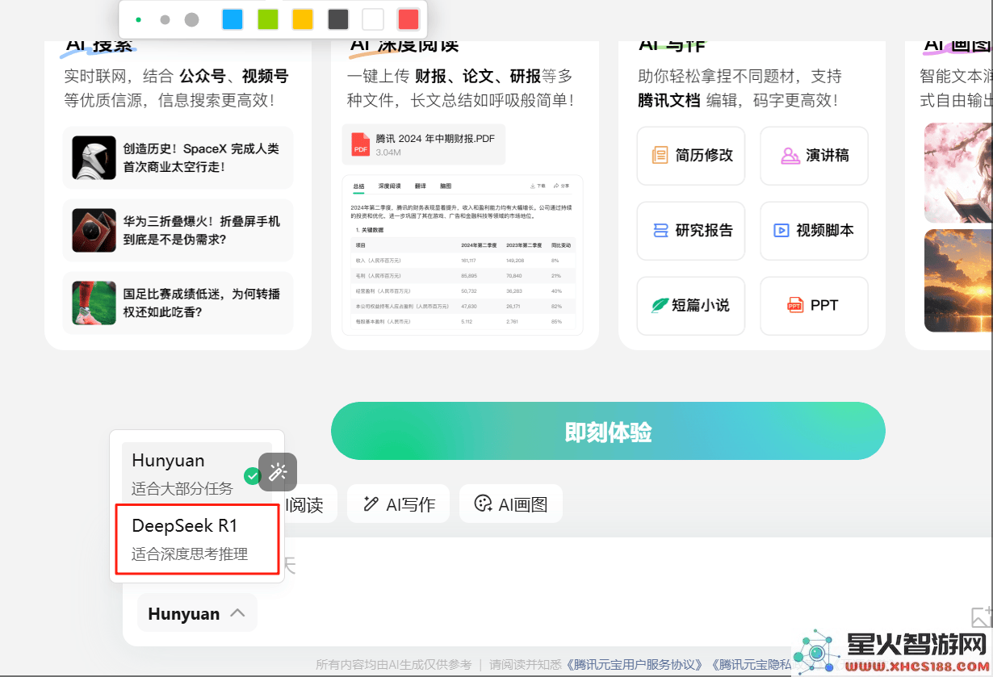993x677 pixels.
Task: Pick the white annotation color
Action: coord(373,19)
